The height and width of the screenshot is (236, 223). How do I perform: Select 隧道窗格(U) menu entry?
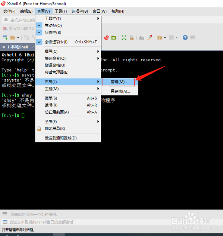[x=68, y=65]
